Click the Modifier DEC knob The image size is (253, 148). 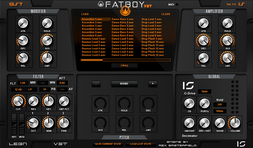23,40
